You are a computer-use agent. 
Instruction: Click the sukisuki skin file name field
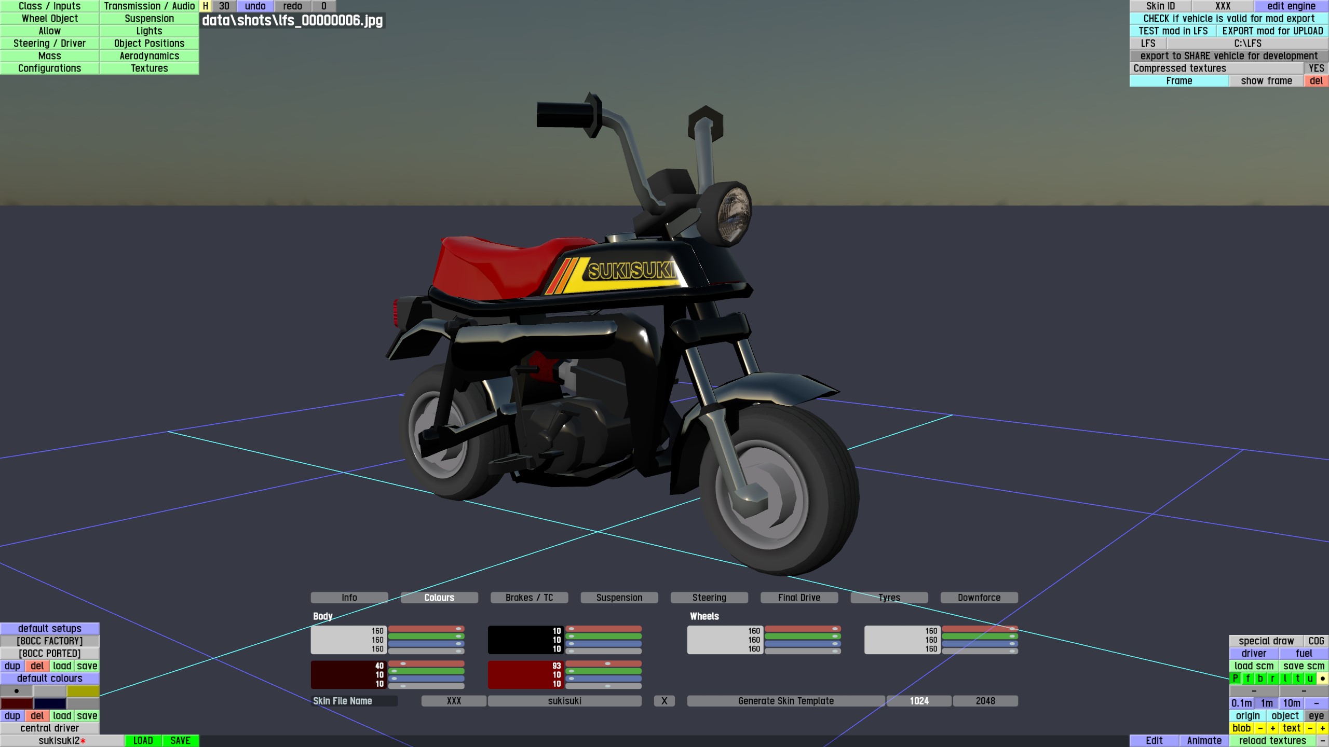564,701
